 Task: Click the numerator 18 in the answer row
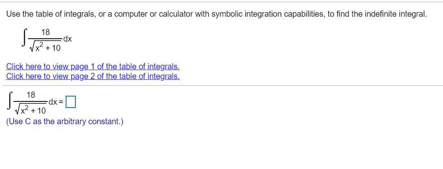(x=31, y=95)
